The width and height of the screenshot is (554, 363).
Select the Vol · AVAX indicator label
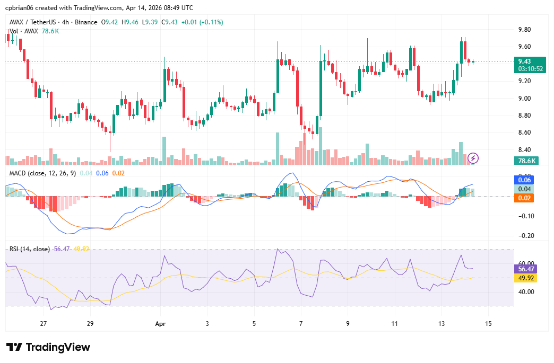pyautogui.click(x=23, y=31)
